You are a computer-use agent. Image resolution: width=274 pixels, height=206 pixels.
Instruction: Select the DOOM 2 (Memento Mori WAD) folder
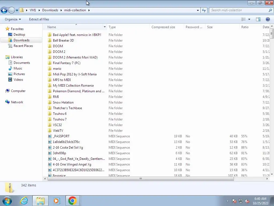[75, 57]
